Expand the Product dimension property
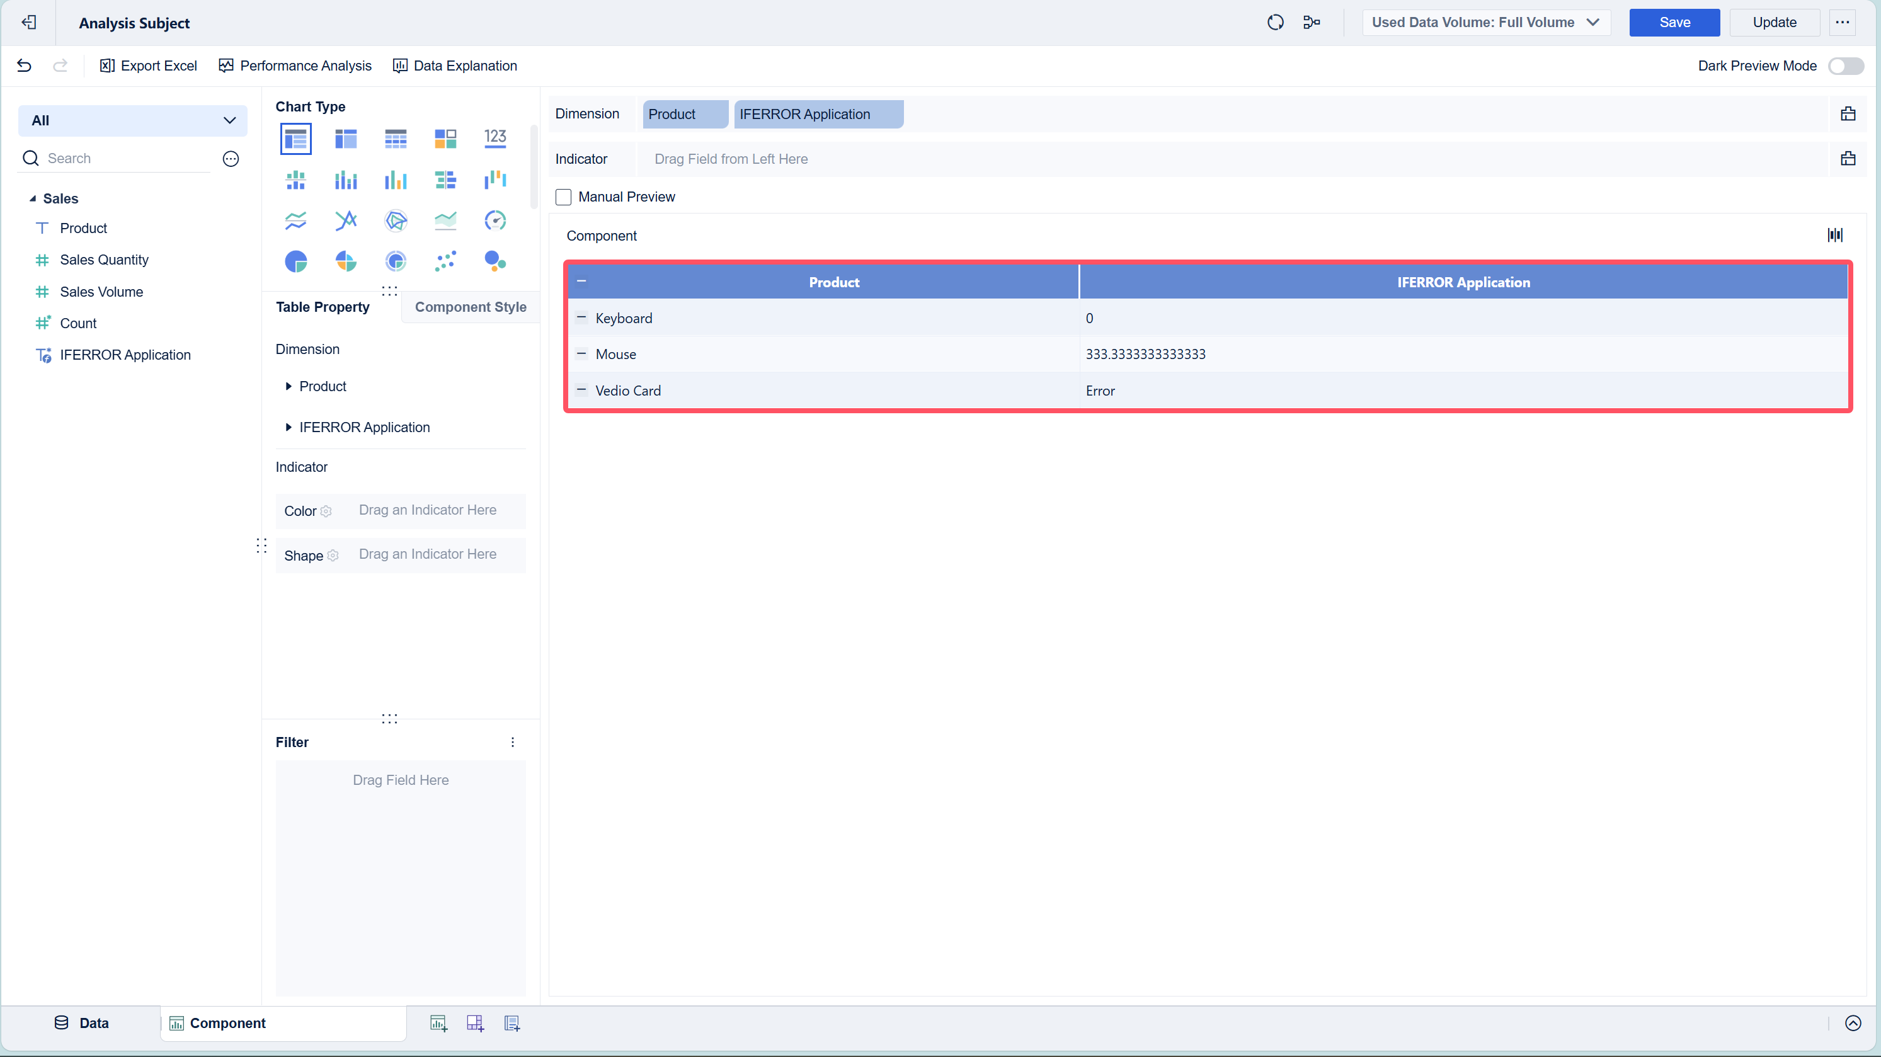 pos(289,386)
